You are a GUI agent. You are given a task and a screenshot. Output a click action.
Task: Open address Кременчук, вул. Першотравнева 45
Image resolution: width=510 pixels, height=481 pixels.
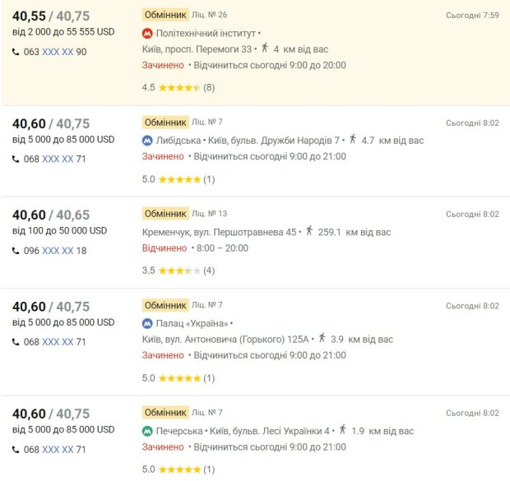tap(219, 232)
